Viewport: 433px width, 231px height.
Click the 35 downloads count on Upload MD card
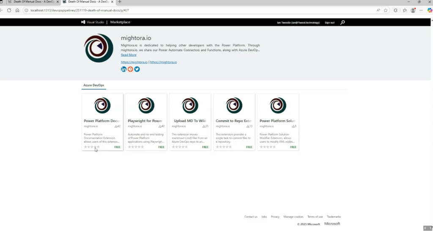click(x=206, y=126)
